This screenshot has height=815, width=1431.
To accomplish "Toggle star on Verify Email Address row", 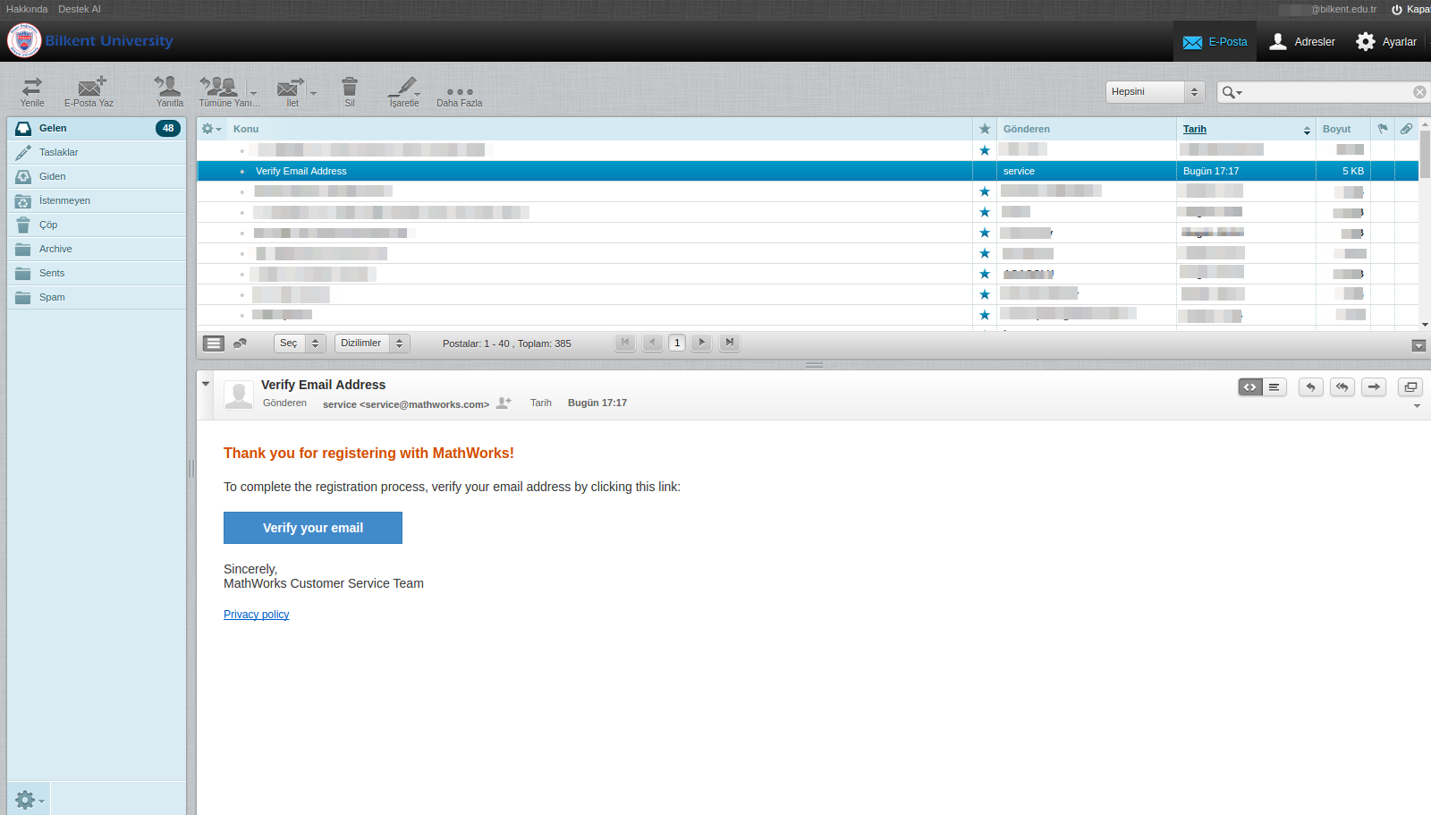I will pos(985,171).
